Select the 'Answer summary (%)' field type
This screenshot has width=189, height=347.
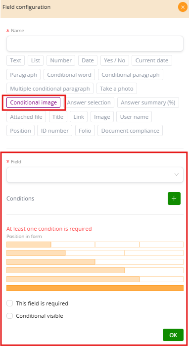click(x=148, y=102)
